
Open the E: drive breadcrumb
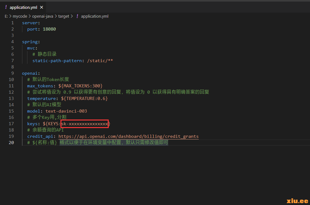pos(6,16)
